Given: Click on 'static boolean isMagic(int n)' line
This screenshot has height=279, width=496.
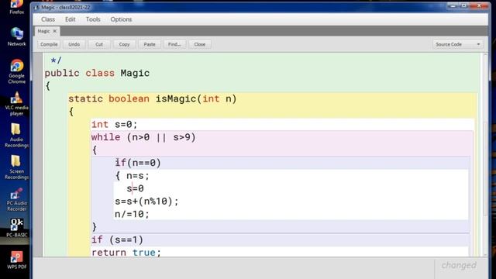Looking at the screenshot, I should pyautogui.click(x=153, y=98).
